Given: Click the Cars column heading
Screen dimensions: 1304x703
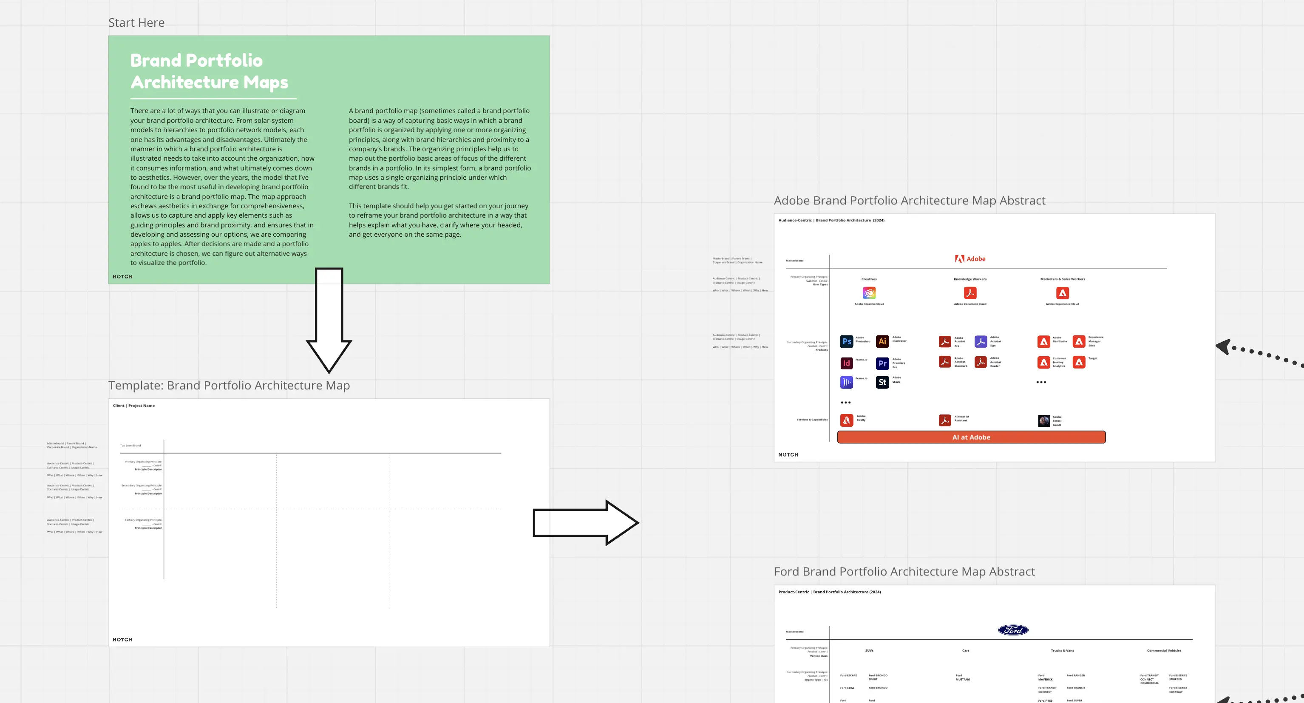Looking at the screenshot, I should click(965, 650).
